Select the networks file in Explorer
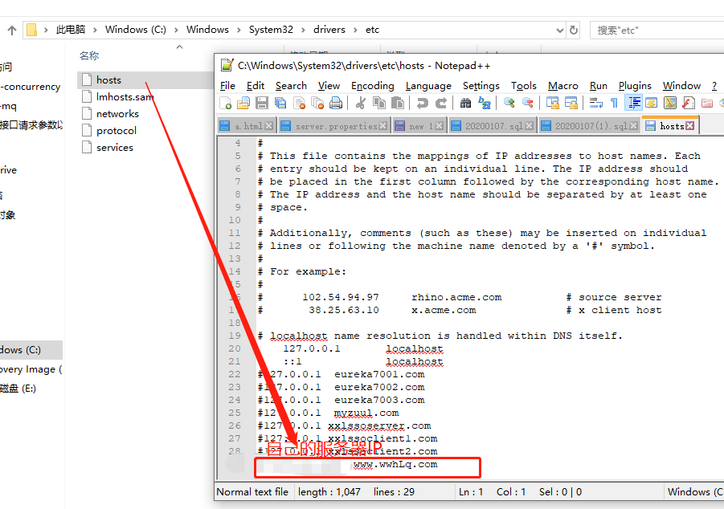This screenshot has width=724, height=509. point(117,114)
